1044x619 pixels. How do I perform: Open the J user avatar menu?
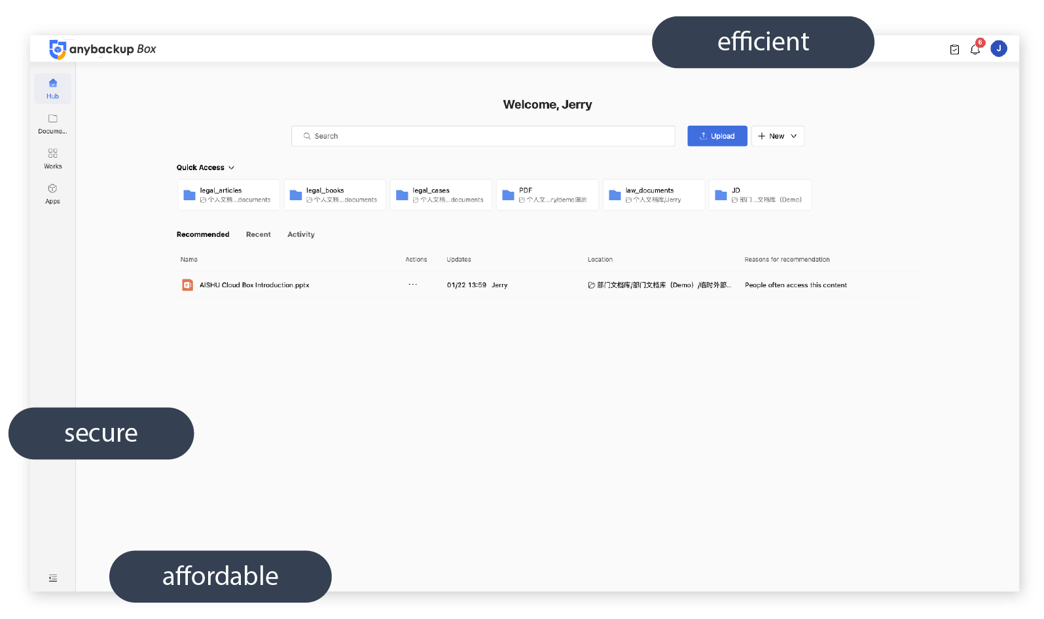pyautogui.click(x=999, y=48)
